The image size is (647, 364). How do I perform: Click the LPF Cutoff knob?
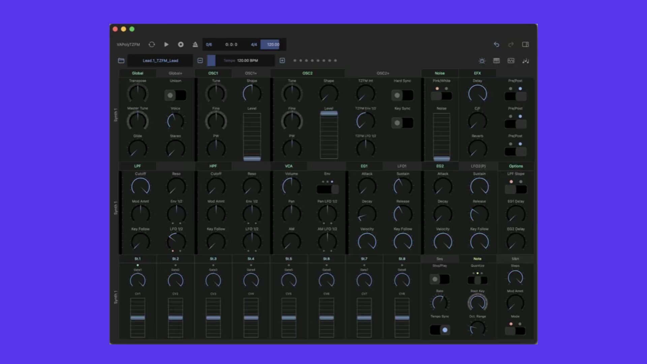point(140,186)
